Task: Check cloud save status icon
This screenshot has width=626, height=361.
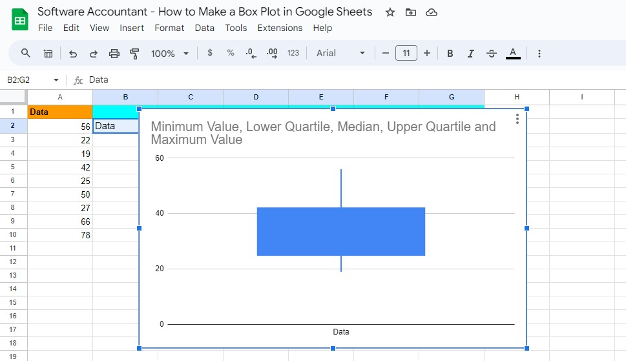Action: tap(431, 12)
